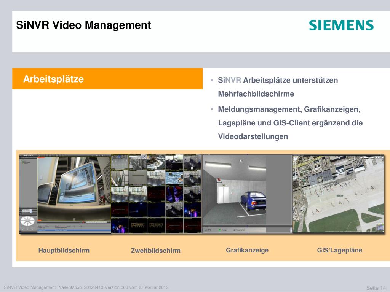Click the Zweitbildschirm caption

tap(155, 251)
